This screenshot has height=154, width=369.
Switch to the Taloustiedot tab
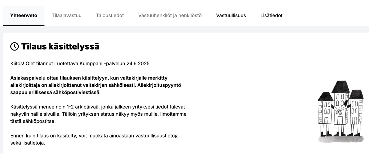(x=110, y=16)
